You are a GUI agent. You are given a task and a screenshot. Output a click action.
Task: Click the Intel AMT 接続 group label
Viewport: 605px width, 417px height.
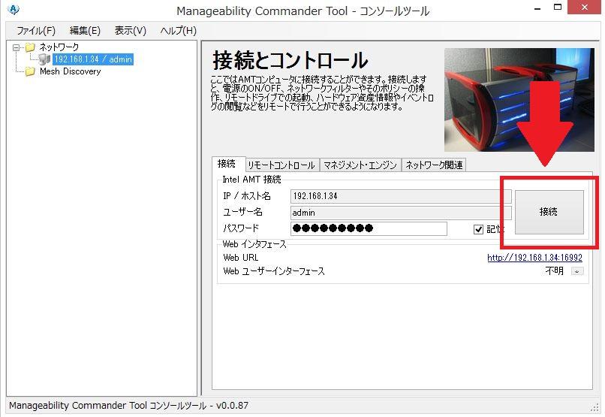coord(251,180)
